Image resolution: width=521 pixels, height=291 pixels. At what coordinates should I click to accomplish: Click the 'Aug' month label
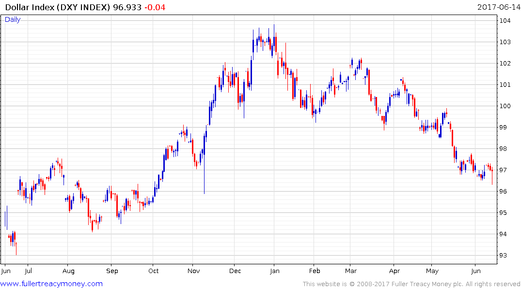click(x=68, y=271)
